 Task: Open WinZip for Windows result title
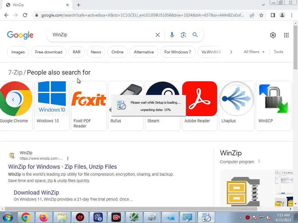[x=63, y=167]
